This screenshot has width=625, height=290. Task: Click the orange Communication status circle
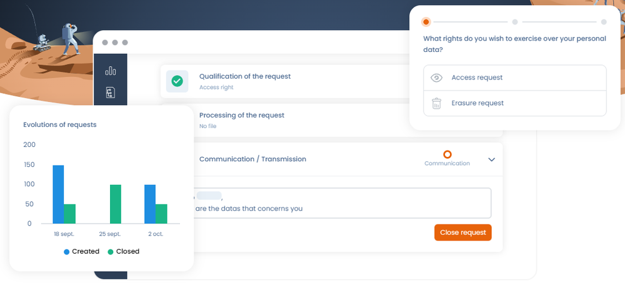point(447,154)
